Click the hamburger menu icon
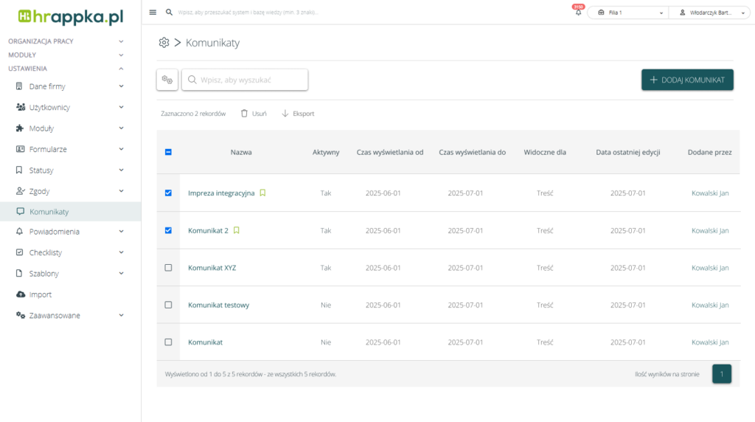 click(153, 13)
